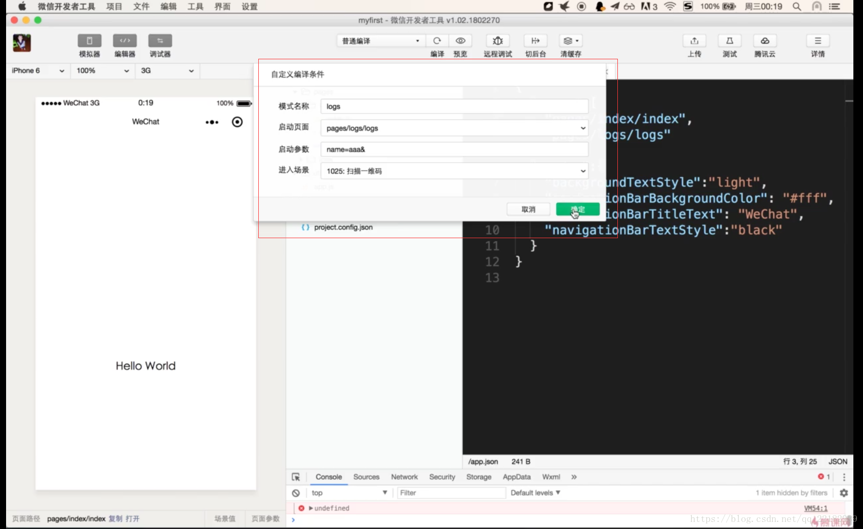Open the startup page dropdown pages/logs/logs
This screenshot has height=529, width=863.
click(x=454, y=128)
